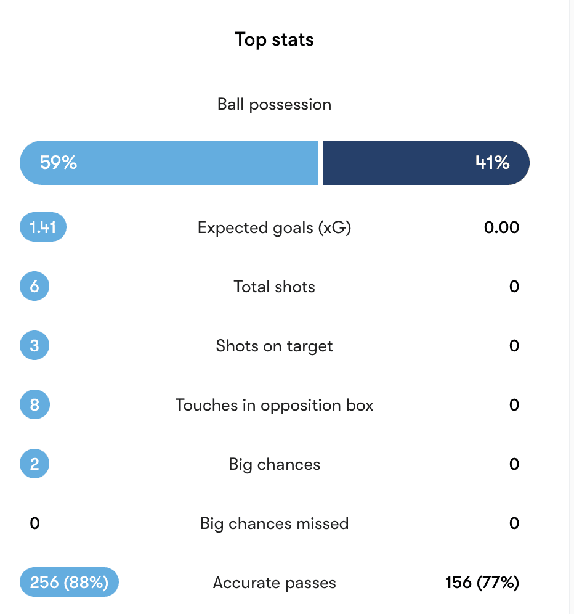Click the 6 total shots badge
Viewport: 574px width, 614px height.
pos(34,286)
